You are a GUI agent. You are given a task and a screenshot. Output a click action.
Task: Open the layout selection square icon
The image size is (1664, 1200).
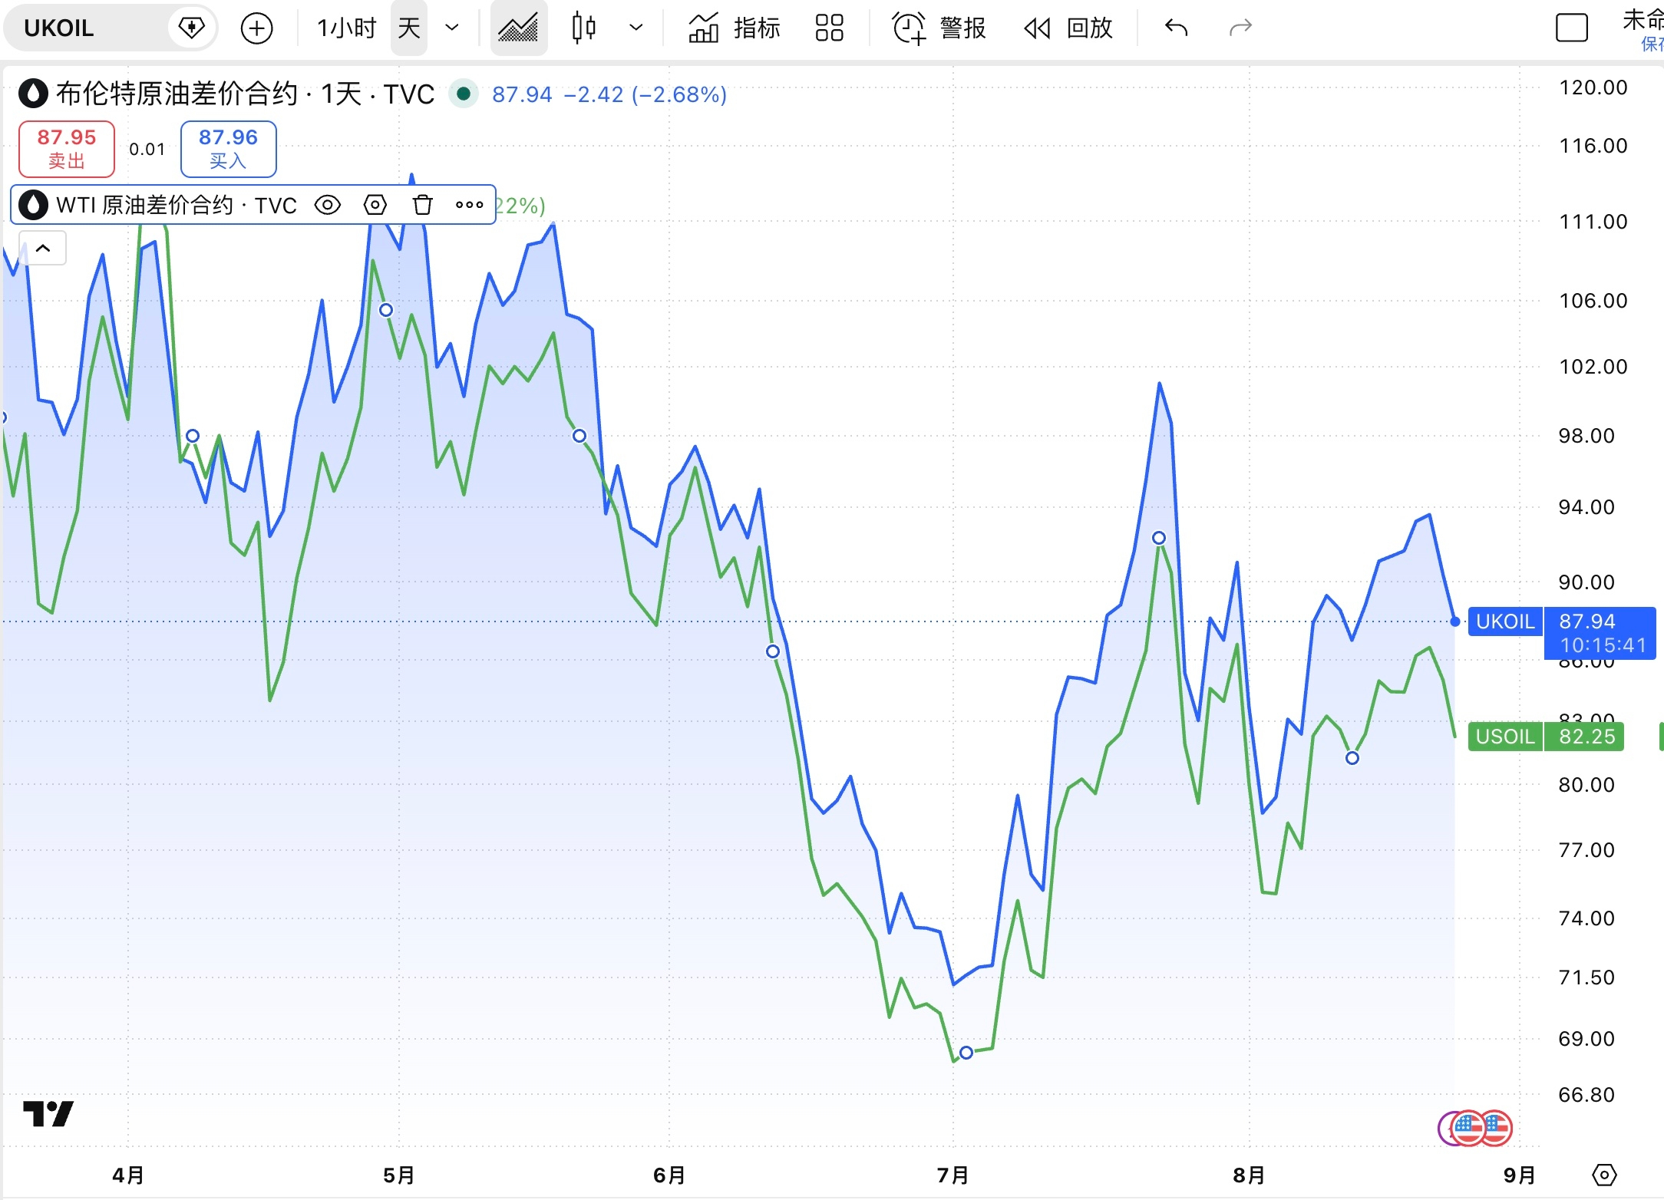click(1571, 28)
